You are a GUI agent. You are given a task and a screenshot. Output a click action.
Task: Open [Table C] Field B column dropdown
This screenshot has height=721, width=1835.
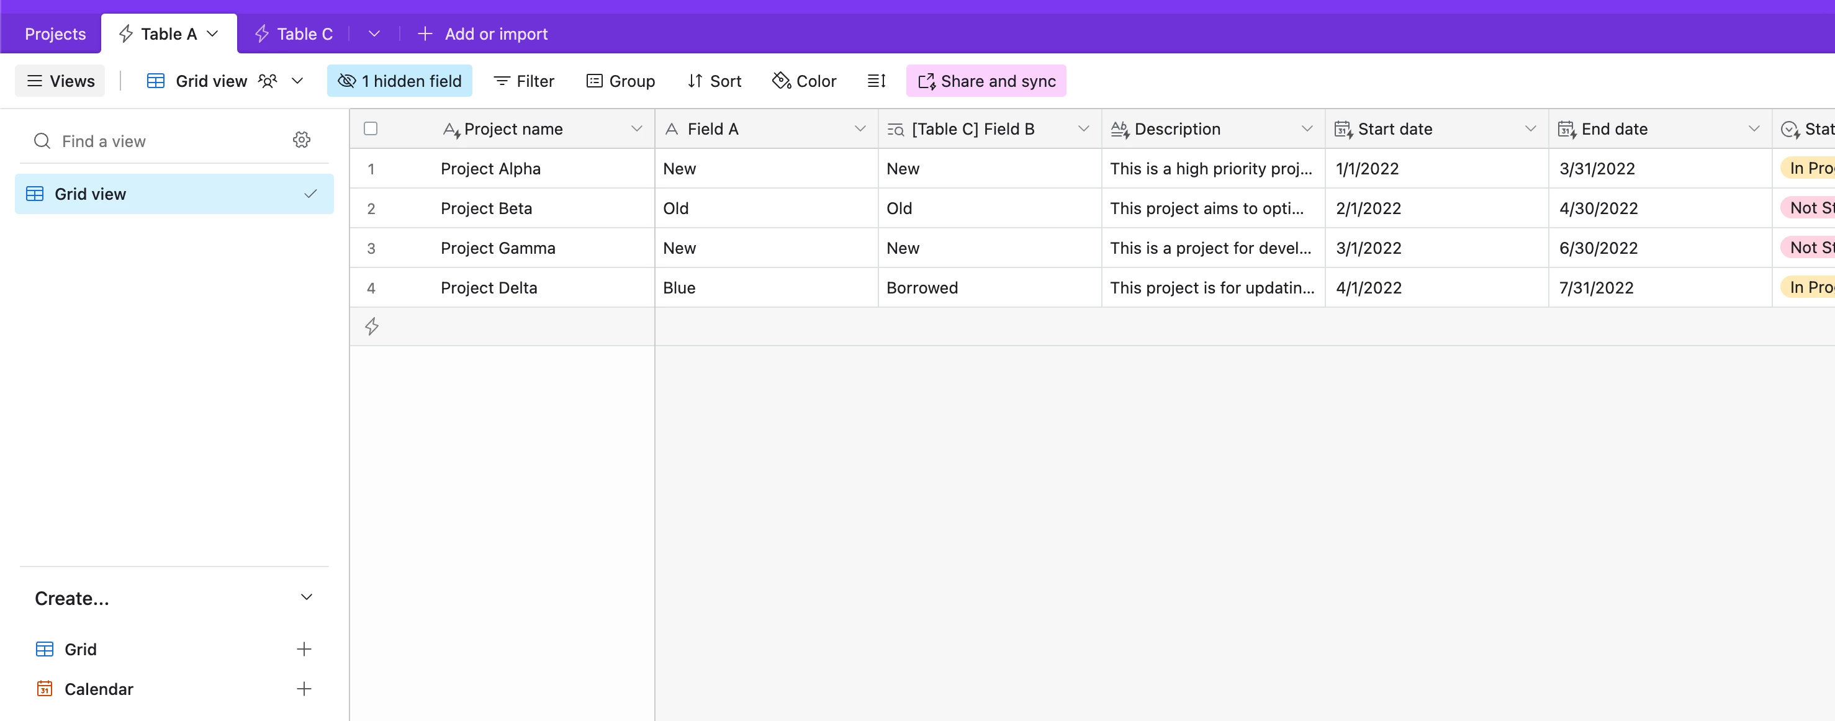tap(1084, 129)
